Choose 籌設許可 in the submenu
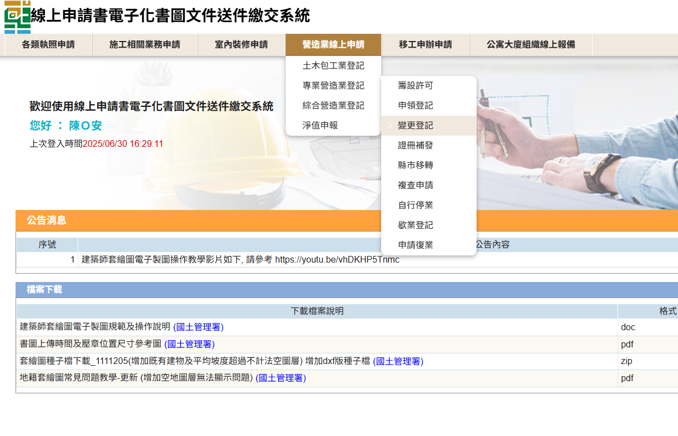 pyautogui.click(x=415, y=86)
